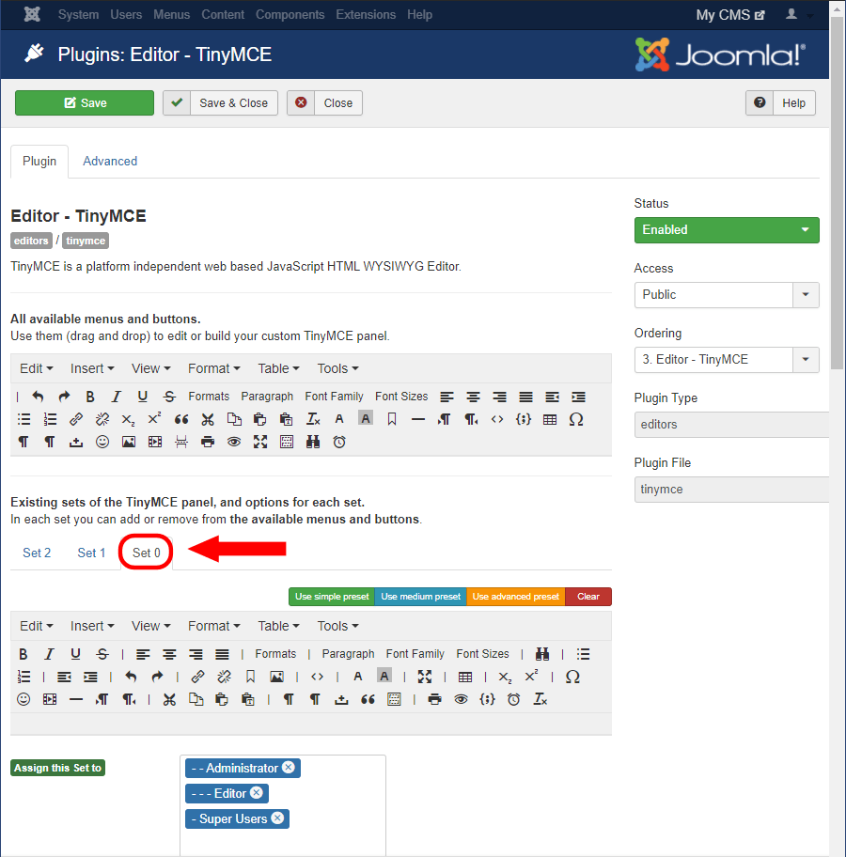The height and width of the screenshot is (857, 846).
Task: Click the insert image icon in Set 0 toolbar
Action: coord(276,677)
